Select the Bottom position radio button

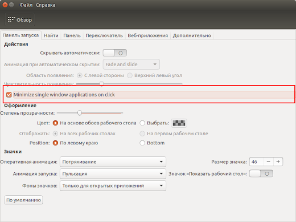(x=142, y=143)
